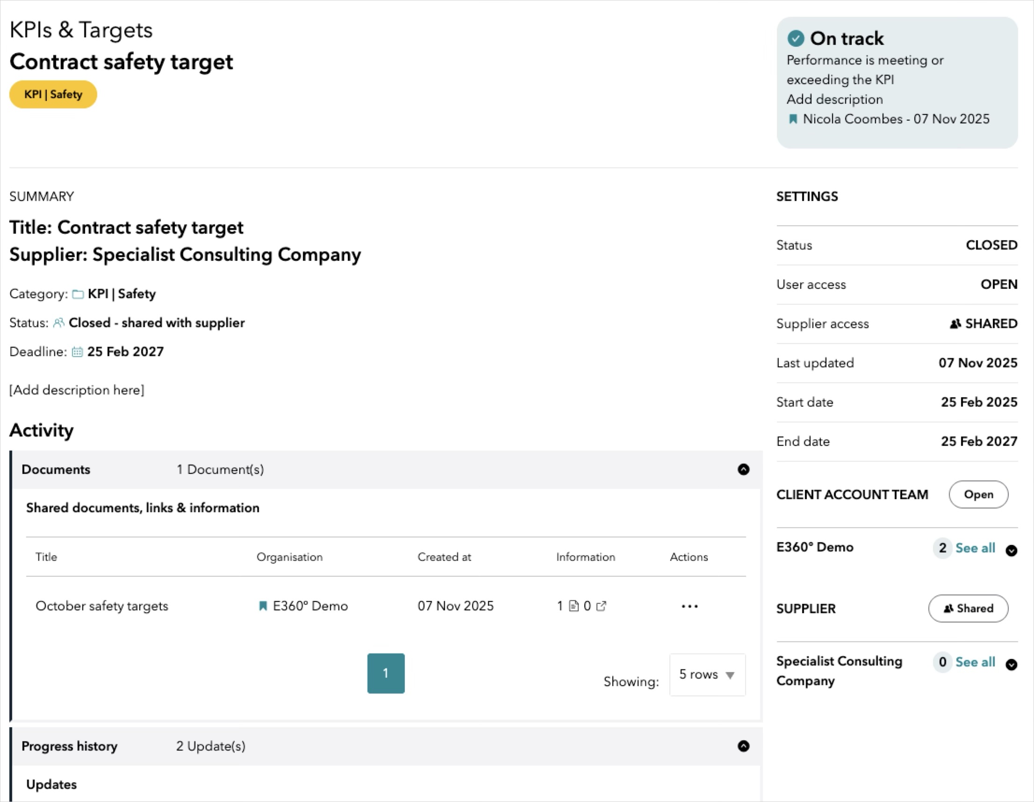This screenshot has height=802, width=1034.
Task: Click the calendar icon next to Deadline
Action: (77, 352)
